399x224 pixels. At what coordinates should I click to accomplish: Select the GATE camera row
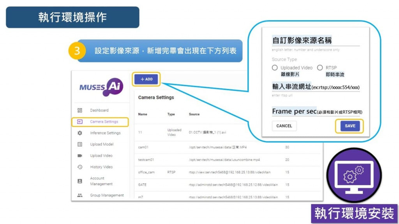[x=227, y=185]
